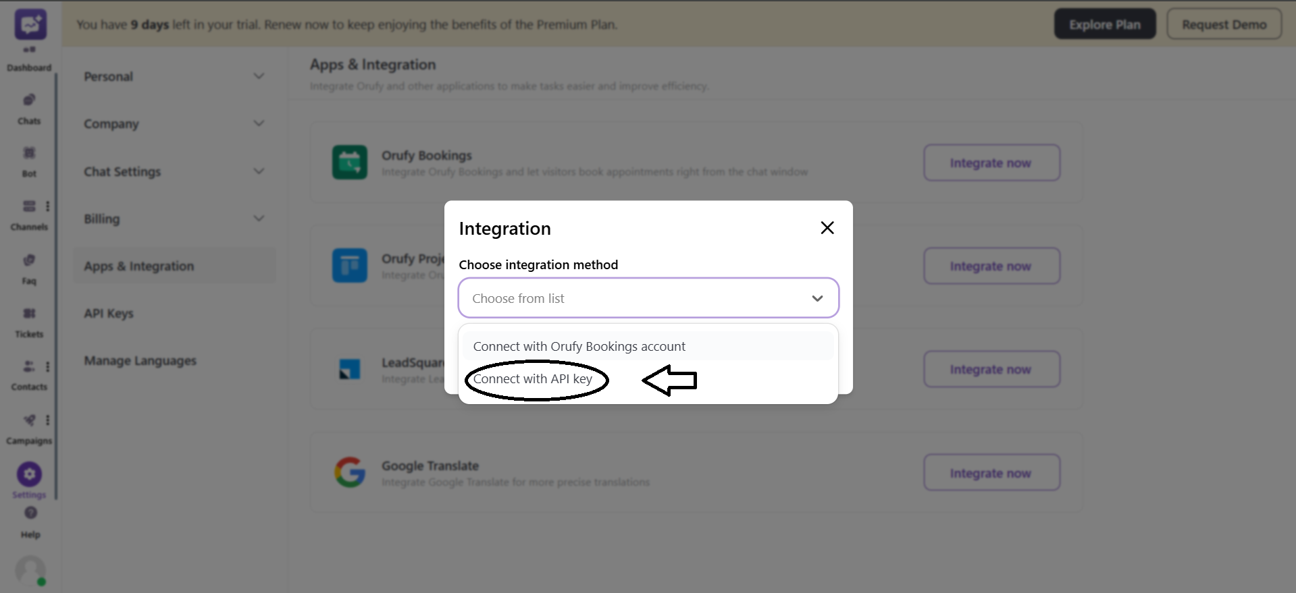The height and width of the screenshot is (593, 1296).
Task: Integrate now for Google Translate
Action: coord(991,473)
